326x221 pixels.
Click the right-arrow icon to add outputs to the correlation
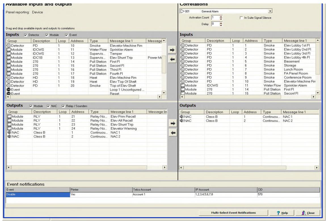pos(173,123)
